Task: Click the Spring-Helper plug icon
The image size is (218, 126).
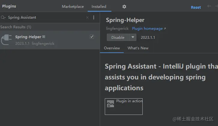Action: (x=6, y=40)
